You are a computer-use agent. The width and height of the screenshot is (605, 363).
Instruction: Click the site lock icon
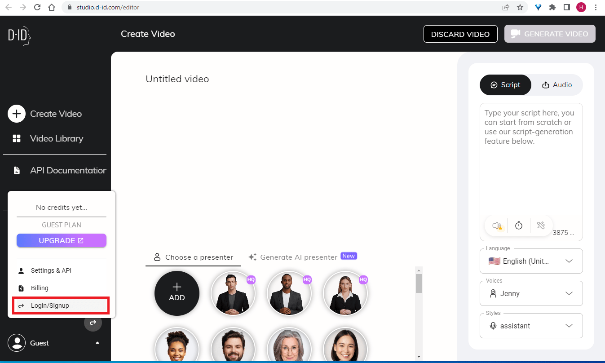pos(69,7)
